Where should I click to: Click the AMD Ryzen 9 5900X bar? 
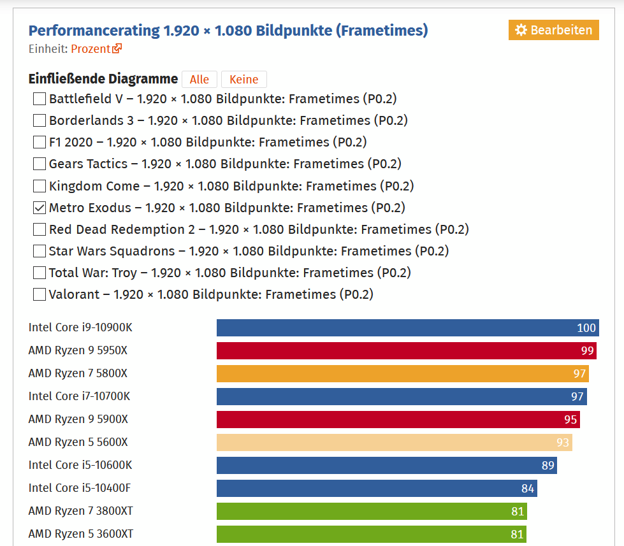click(x=398, y=420)
